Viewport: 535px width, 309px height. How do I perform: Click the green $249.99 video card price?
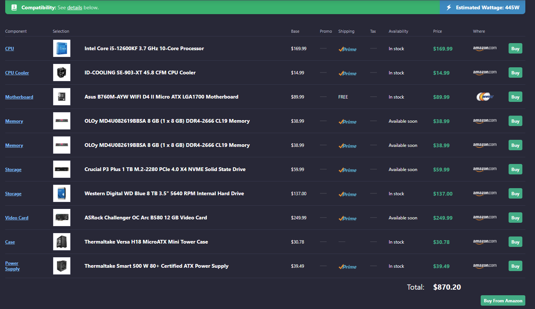(x=443, y=218)
